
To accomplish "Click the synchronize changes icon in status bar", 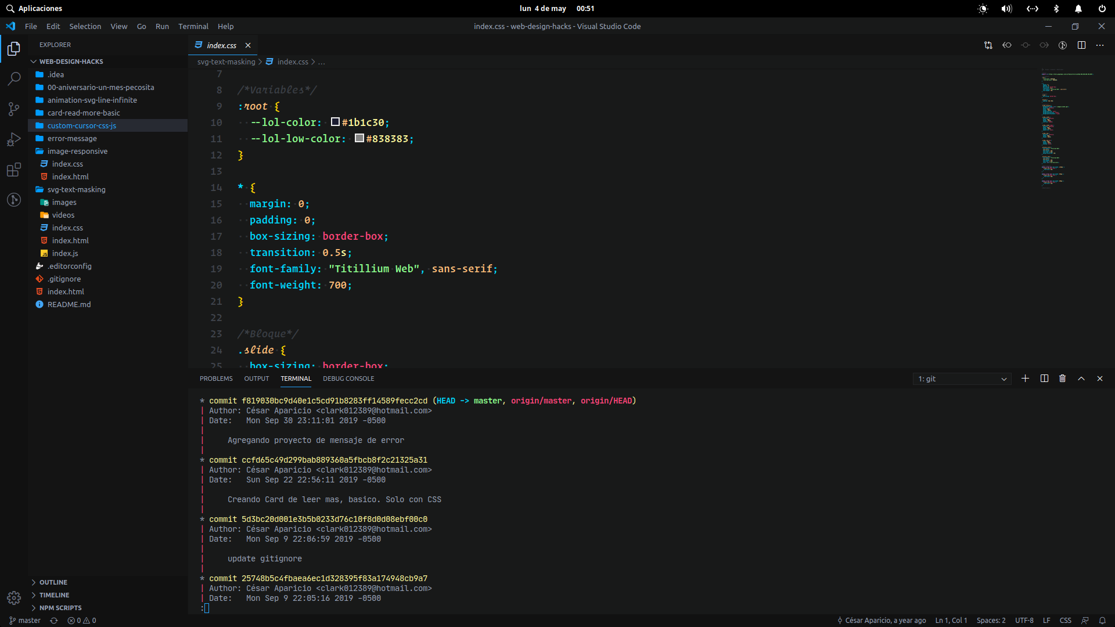I will point(54,621).
